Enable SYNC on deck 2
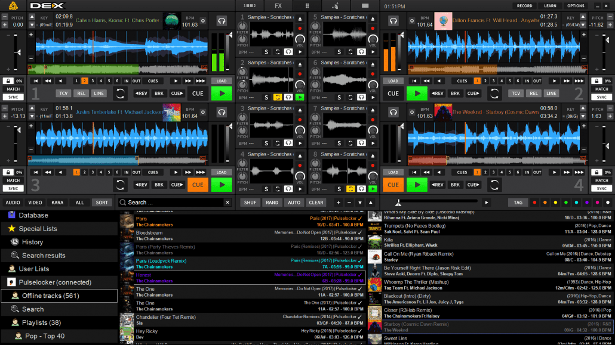Viewport: 615px width, 345px height. pos(601,97)
